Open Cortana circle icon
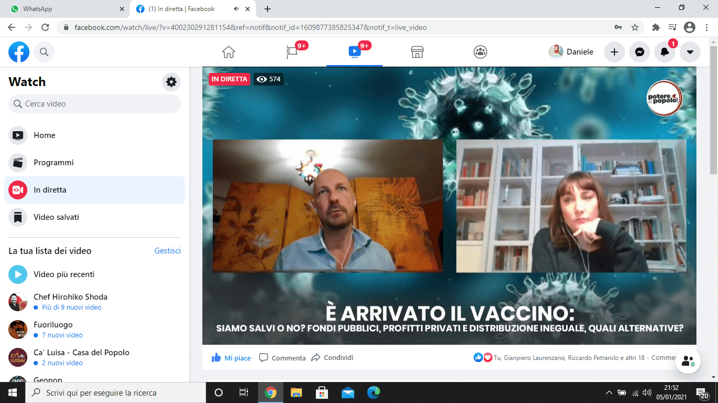 click(219, 393)
